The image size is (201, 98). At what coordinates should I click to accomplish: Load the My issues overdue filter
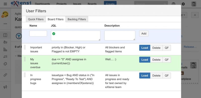point(145,60)
